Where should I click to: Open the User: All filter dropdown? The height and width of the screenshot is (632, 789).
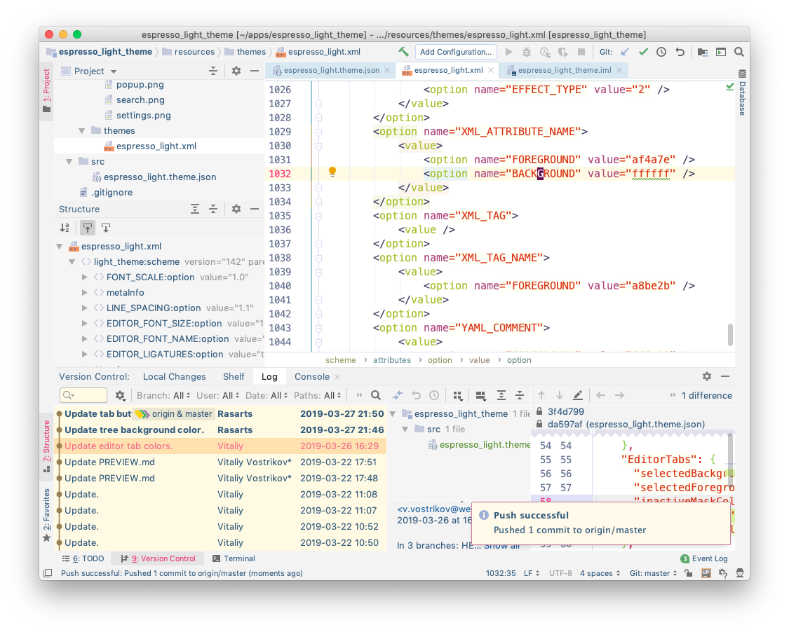coord(218,395)
